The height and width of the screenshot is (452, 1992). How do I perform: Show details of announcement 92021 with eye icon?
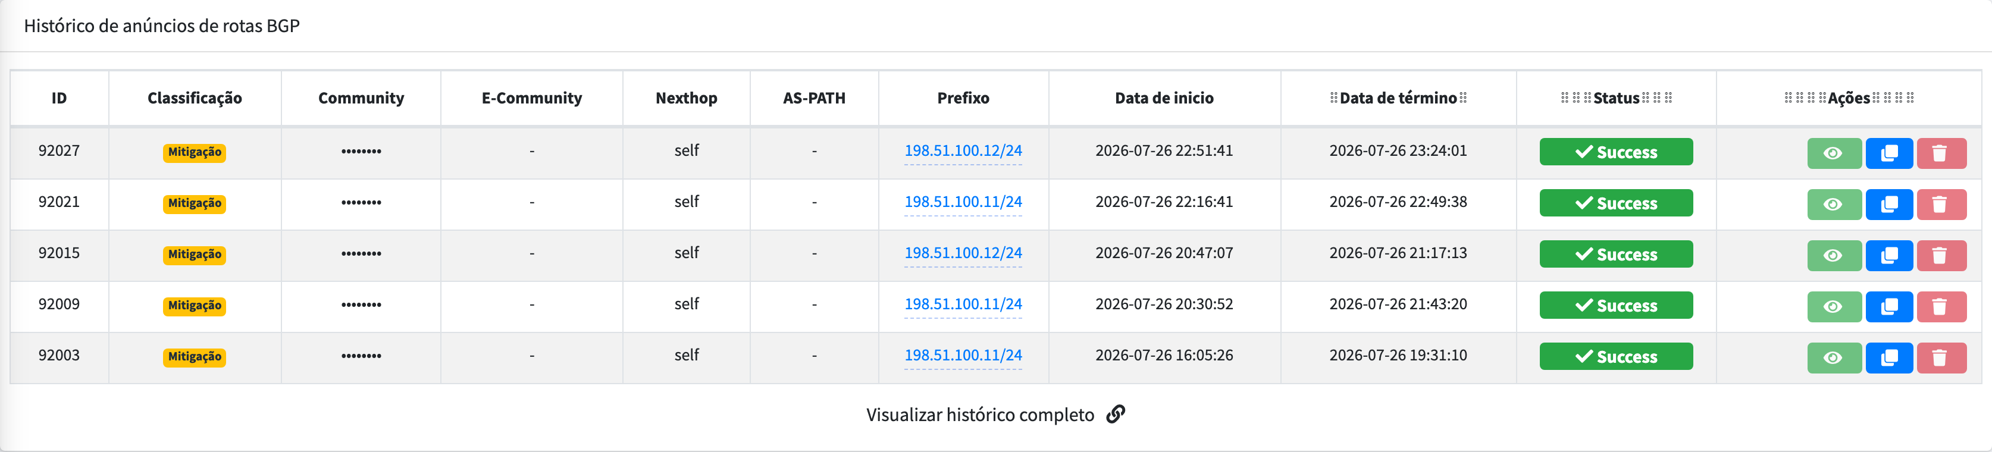[1834, 204]
